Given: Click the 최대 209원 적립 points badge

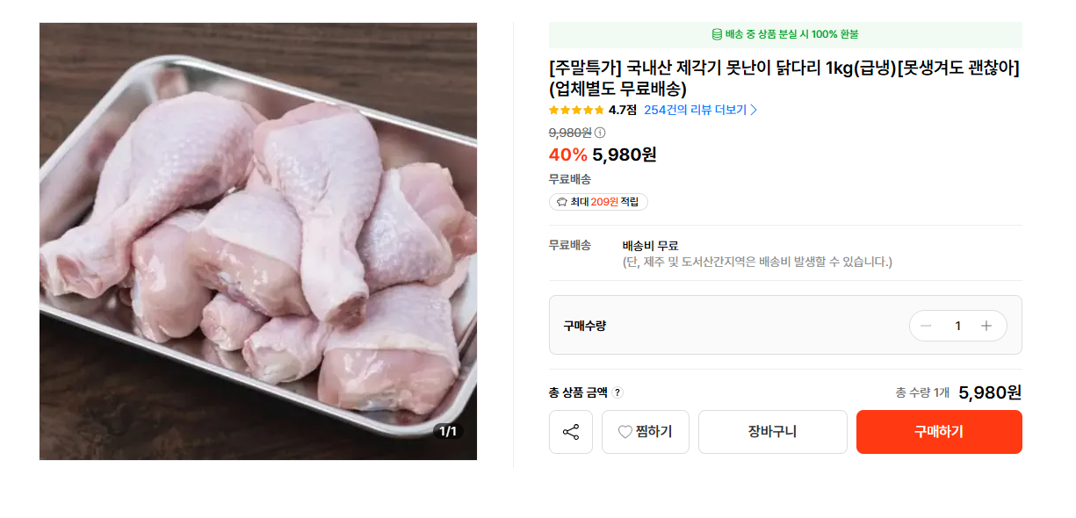Looking at the screenshot, I should pyautogui.click(x=598, y=202).
